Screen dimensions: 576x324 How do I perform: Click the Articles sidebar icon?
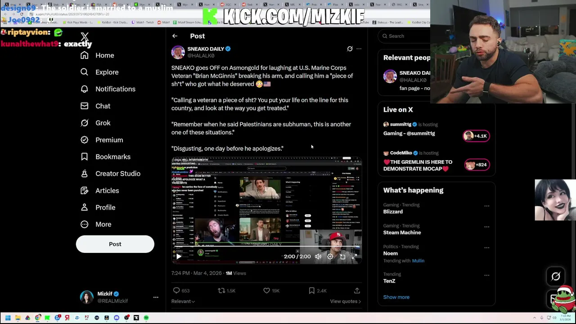(x=84, y=191)
